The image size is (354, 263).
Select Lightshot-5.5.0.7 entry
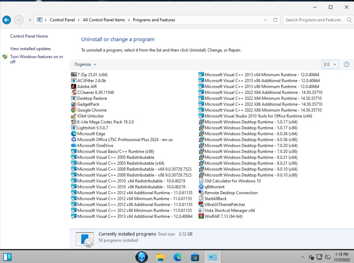[90, 128]
